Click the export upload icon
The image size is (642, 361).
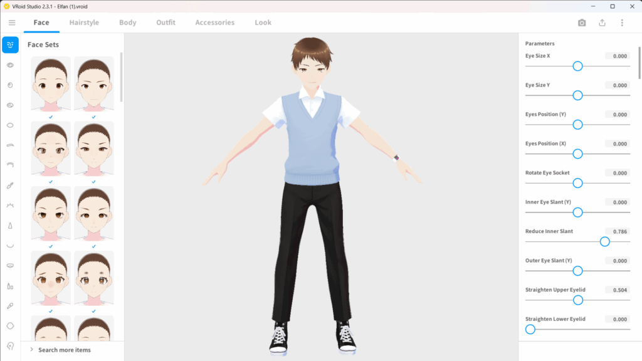pyautogui.click(x=602, y=23)
